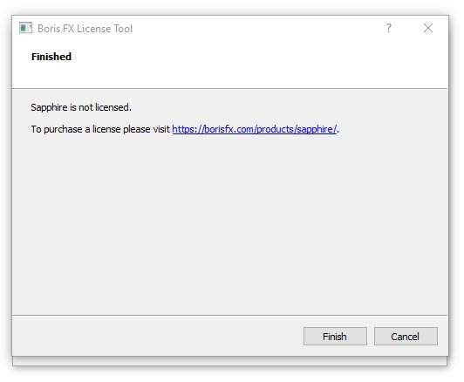The image size is (464, 382).
Task: Click the bold Finished heading
Action: 51,57
